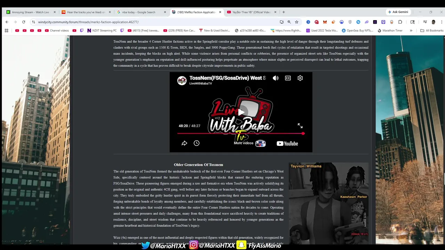The height and width of the screenshot is (250, 445).
Task: Click the browser forward arrow
Action: coord(15,22)
